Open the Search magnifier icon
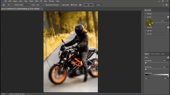Viewport: 170px width, 95px height. [163, 5]
